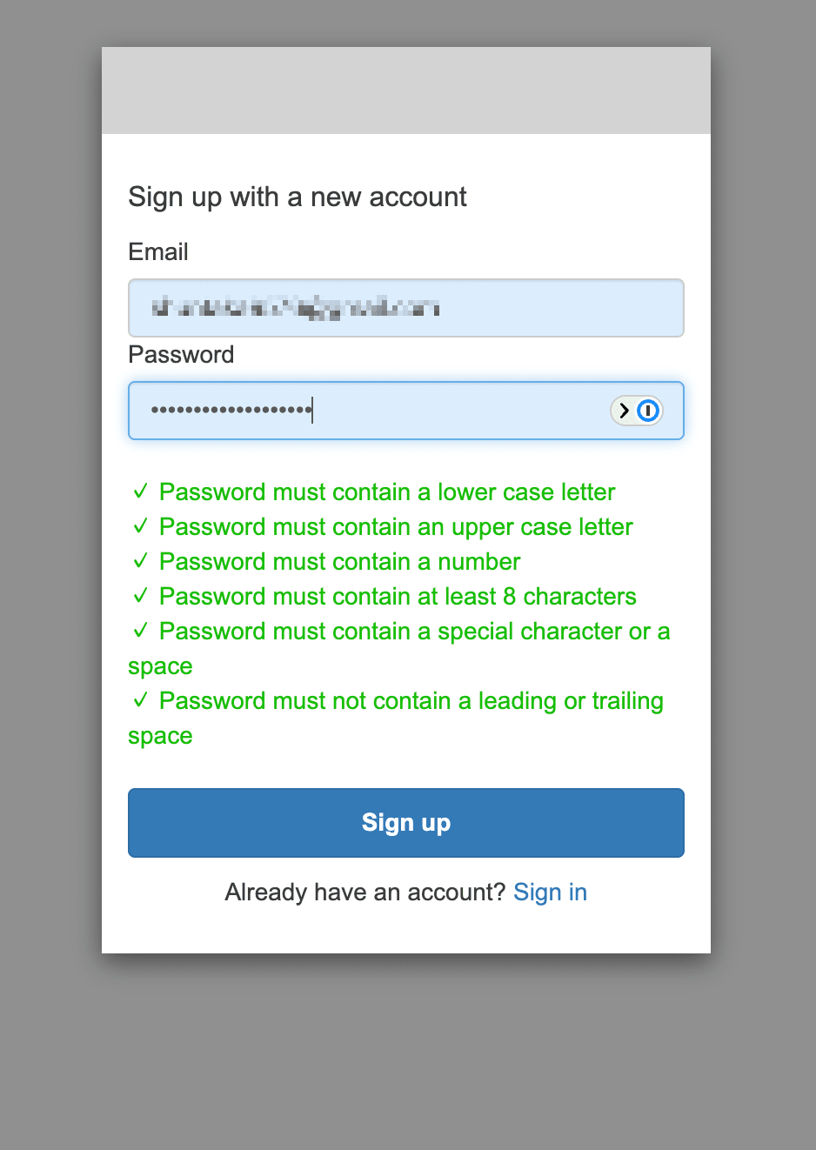Click the 'Sign up with a new account' heading
816x1150 pixels.
point(298,197)
